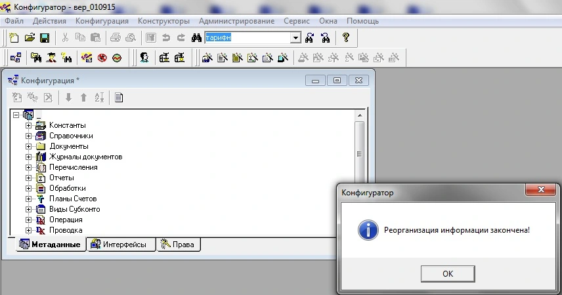Click the user portrait icon in second toolbar
This screenshot has width=562, height=295.
(x=144, y=58)
